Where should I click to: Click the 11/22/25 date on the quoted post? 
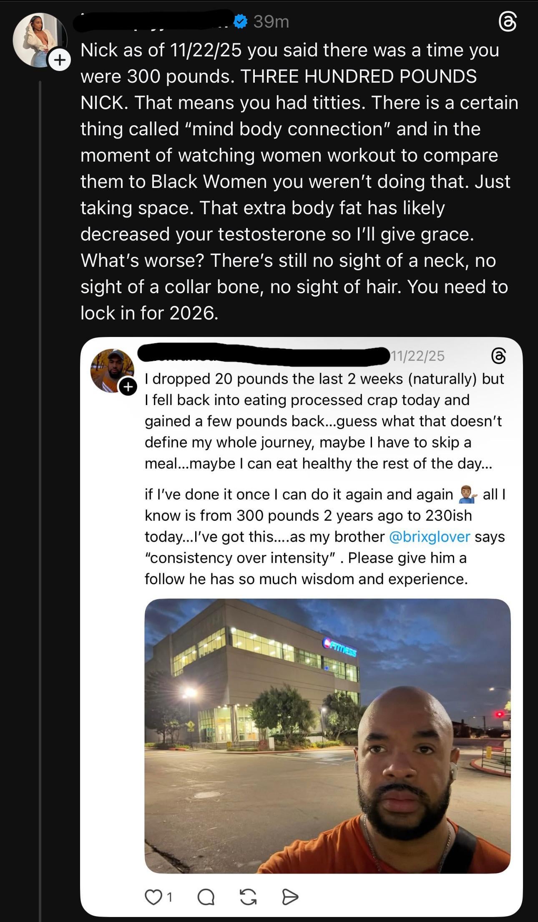[x=418, y=356]
